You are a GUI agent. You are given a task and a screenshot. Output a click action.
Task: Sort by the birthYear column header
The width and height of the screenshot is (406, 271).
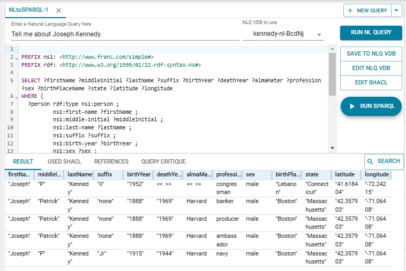[138, 175]
